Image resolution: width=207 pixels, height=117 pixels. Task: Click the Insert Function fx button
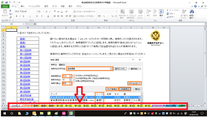(35, 24)
